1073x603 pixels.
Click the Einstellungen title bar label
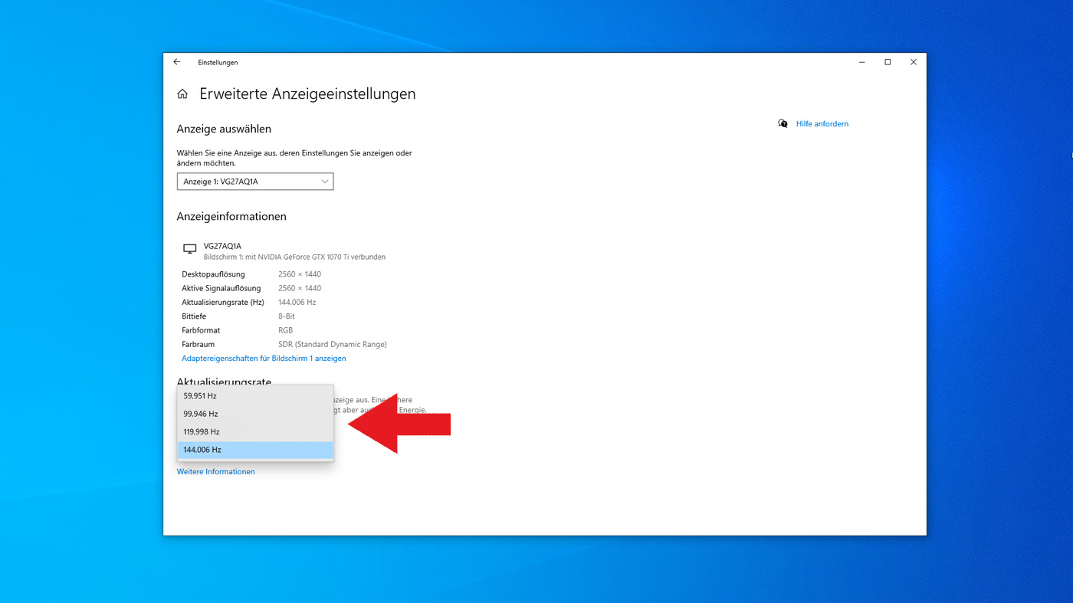pyautogui.click(x=218, y=62)
